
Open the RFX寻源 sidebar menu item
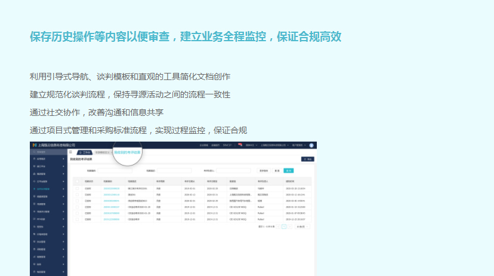48,219
